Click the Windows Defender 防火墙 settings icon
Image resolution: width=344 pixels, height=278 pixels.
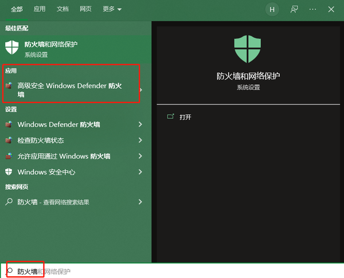pos(9,124)
